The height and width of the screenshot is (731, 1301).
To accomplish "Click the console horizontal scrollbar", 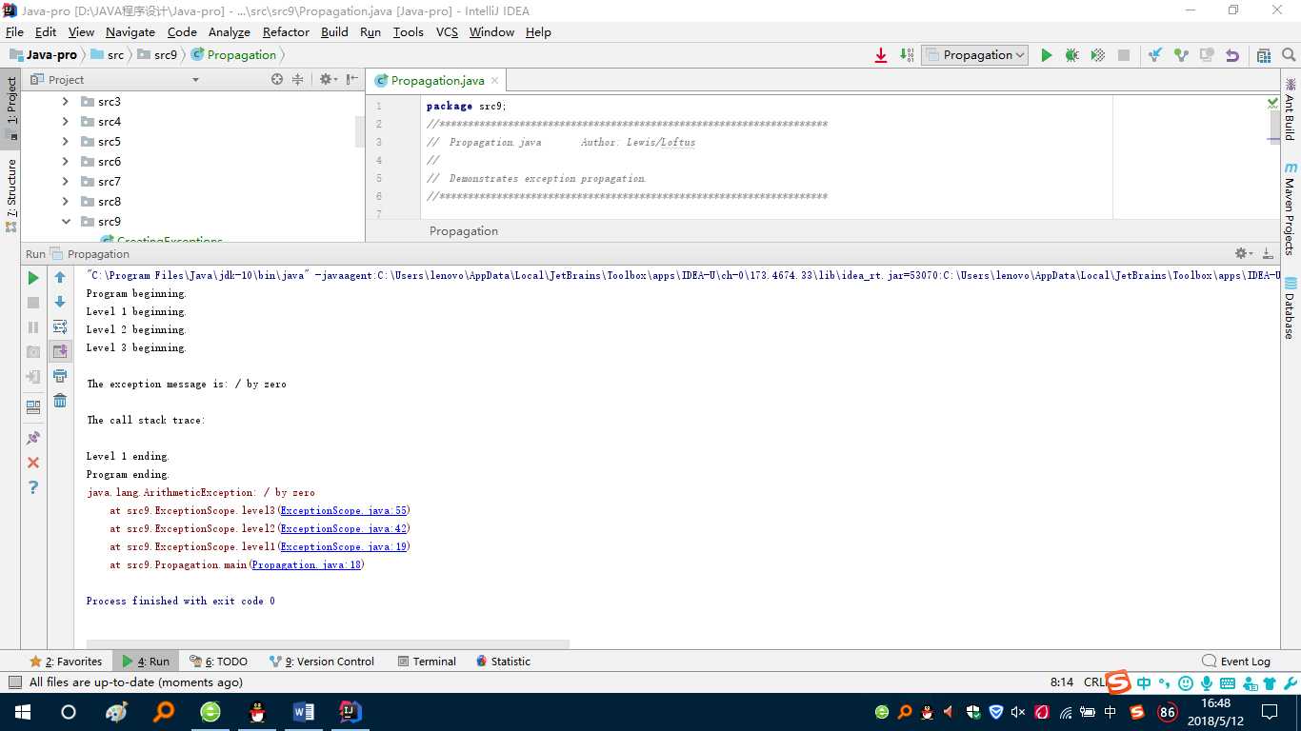I will click(328, 644).
